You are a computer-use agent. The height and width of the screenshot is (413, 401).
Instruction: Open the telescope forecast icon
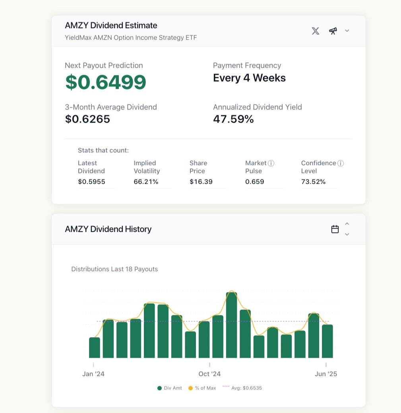[333, 31]
